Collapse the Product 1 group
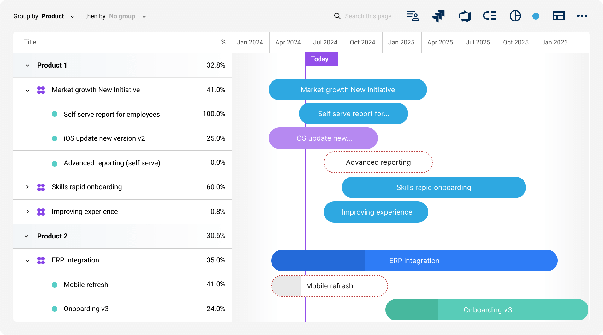The height and width of the screenshot is (335, 603). point(28,65)
